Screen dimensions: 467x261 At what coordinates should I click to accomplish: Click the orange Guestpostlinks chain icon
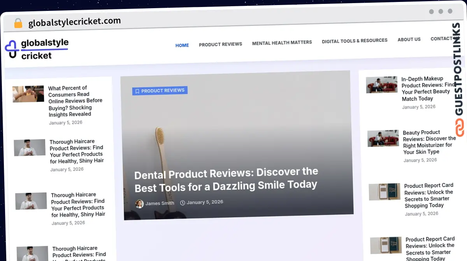[460, 127]
